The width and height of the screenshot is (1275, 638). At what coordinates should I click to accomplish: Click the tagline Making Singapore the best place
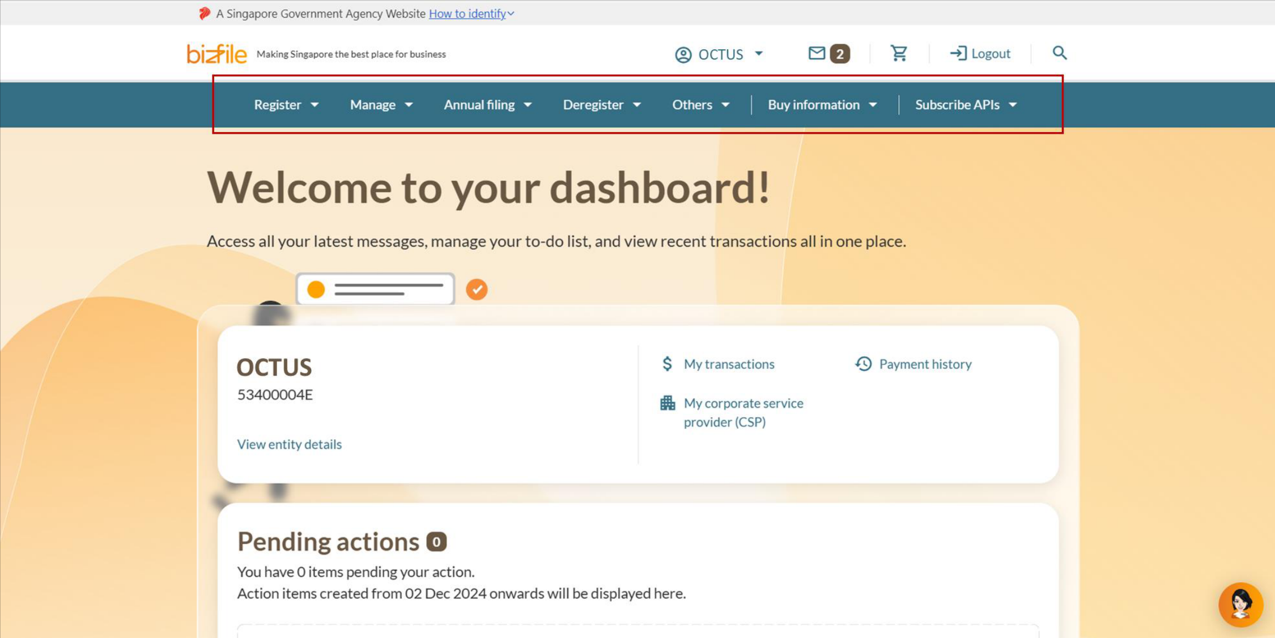(351, 54)
